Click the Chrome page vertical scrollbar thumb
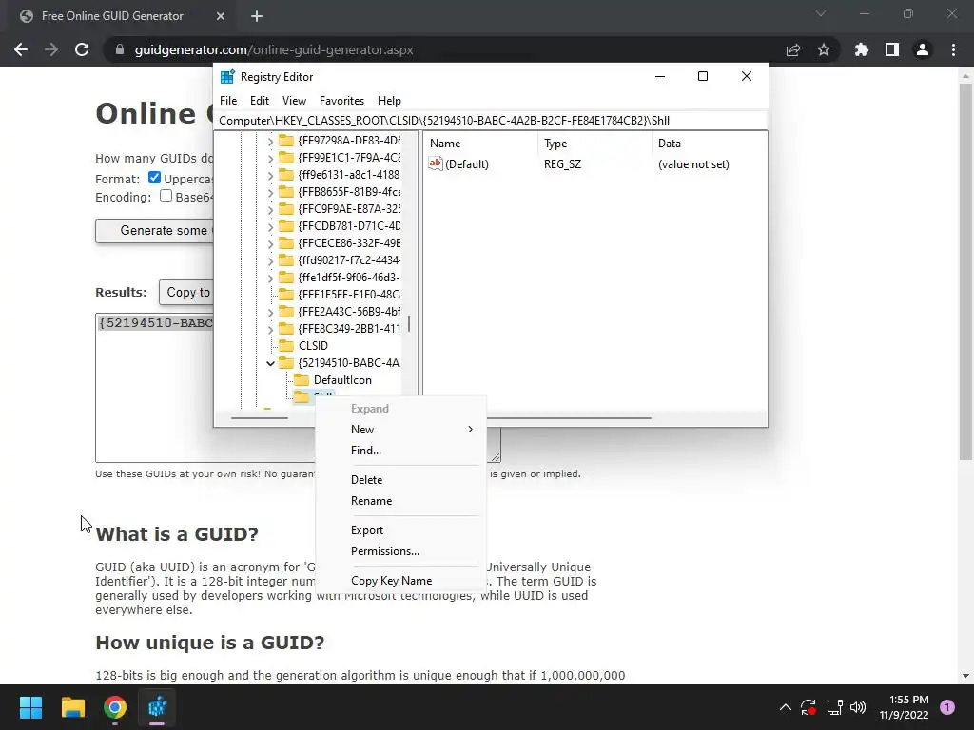 [x=965, y=272]
